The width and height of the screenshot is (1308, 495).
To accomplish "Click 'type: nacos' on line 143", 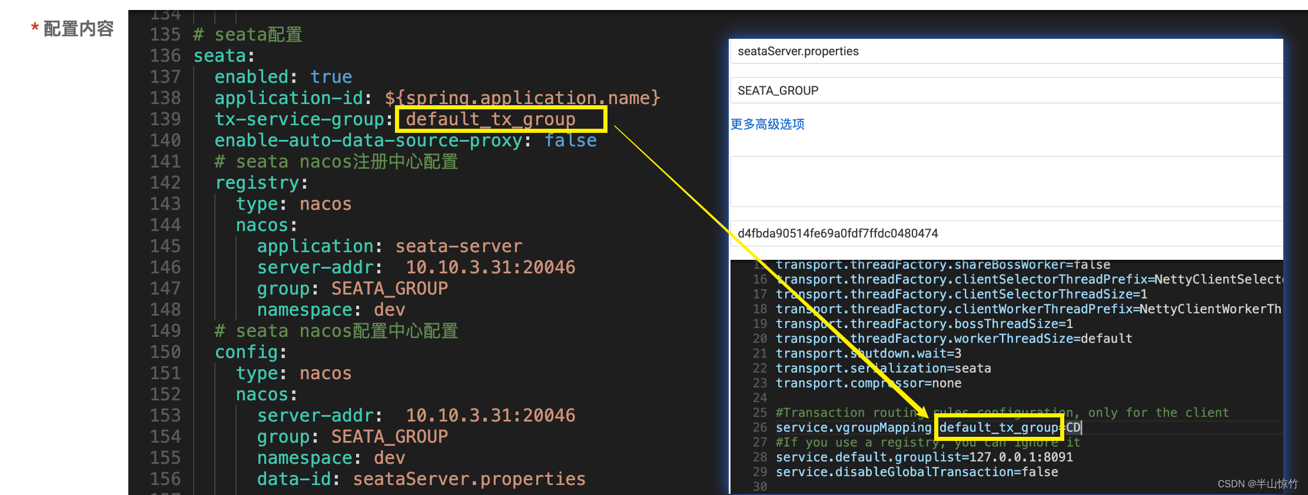I will coord(294,204).
